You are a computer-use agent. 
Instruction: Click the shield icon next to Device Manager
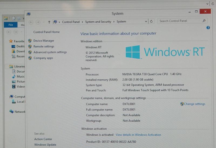[x=30, y=41]
